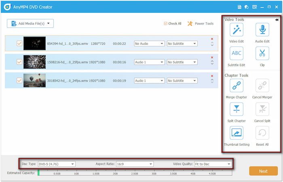Click the 00:00:19 duration text

pos(119,81)
